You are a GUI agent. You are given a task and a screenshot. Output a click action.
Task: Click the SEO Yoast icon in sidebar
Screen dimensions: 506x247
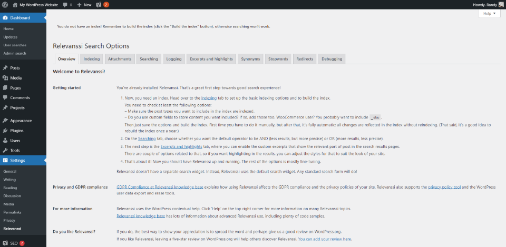(5, 243)
